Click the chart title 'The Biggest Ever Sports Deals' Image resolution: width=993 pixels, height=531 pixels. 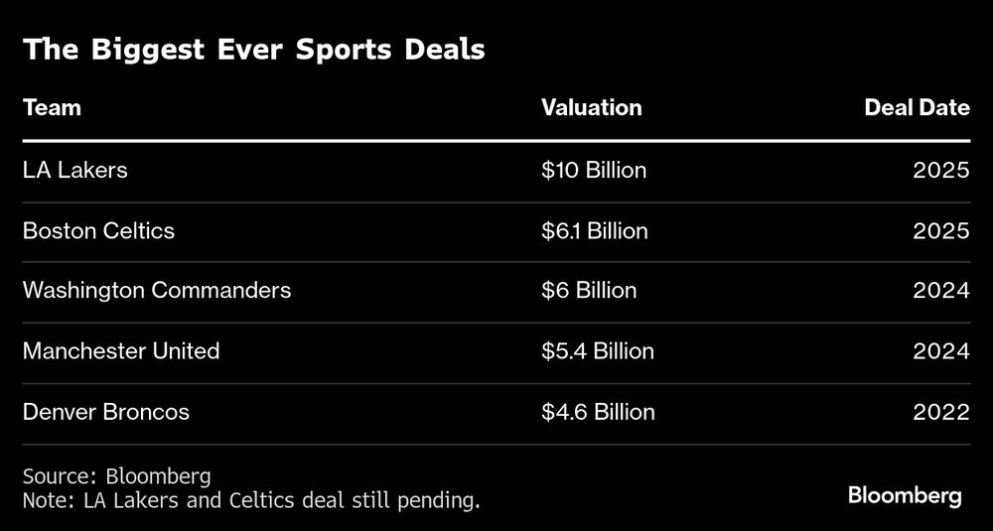click(254, 50)
